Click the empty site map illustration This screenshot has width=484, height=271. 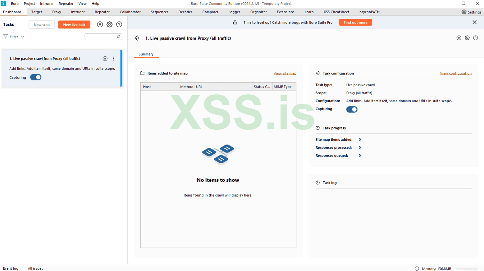point(218,154)
